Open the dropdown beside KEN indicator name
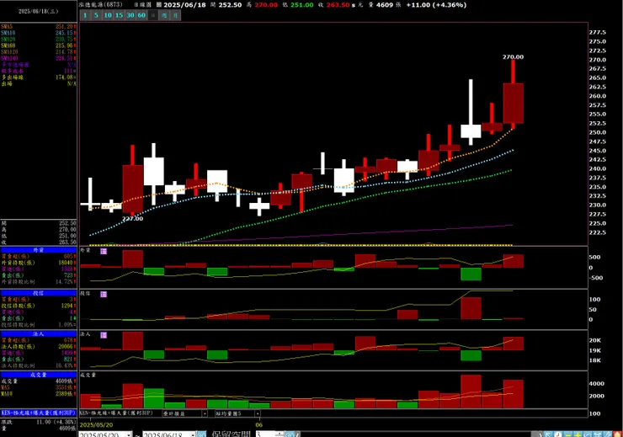Viewport: 623px width, 437px height. pos(205,413)
